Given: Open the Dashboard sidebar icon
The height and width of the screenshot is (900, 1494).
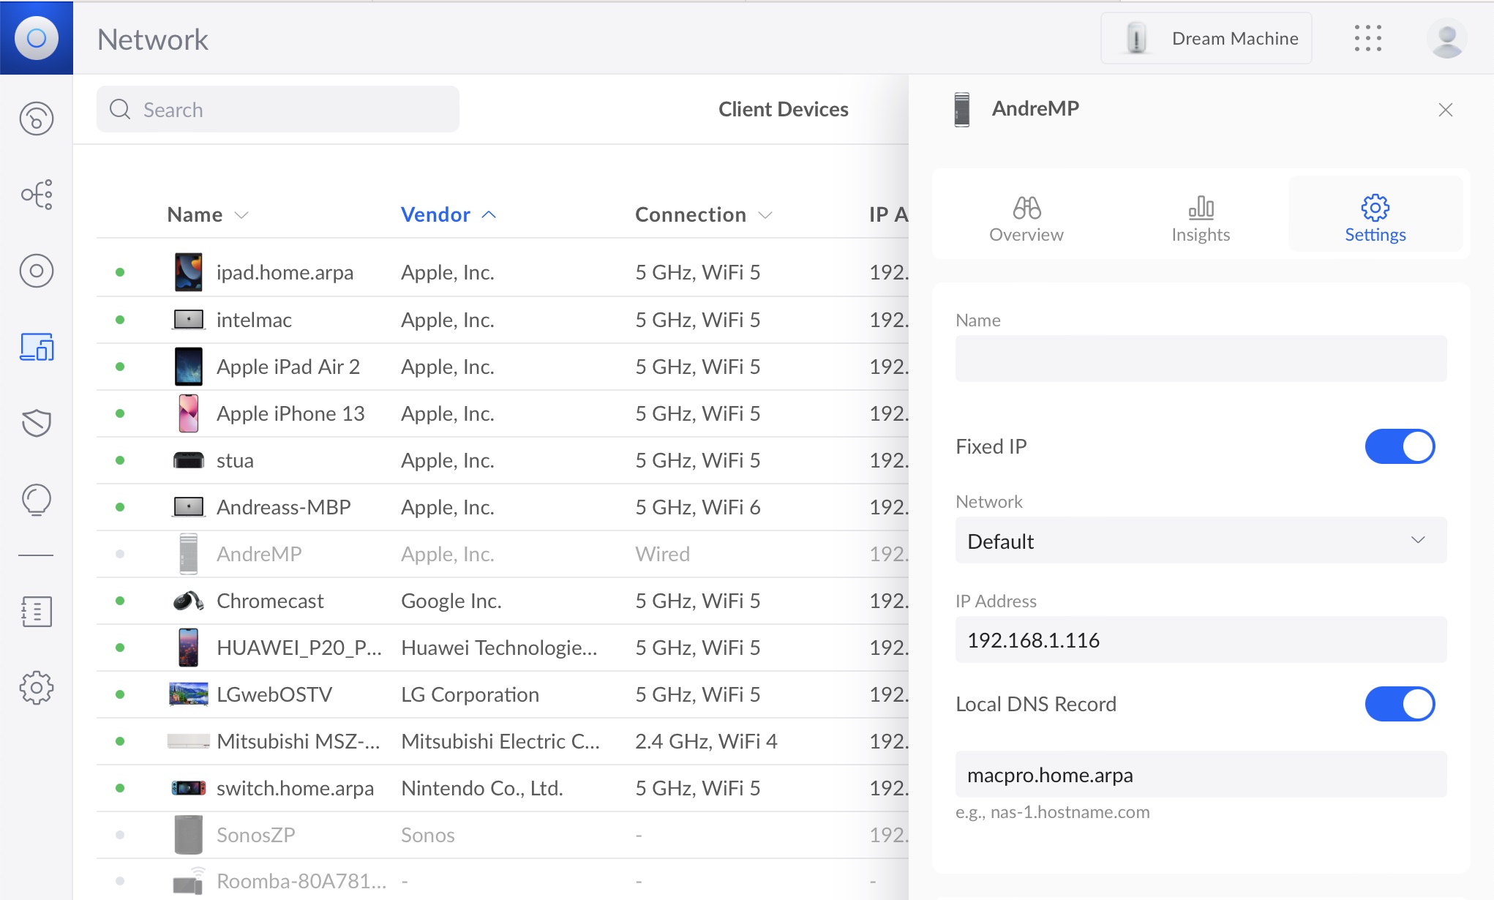Looking at the screenshot, I should (x=37, y=119).
